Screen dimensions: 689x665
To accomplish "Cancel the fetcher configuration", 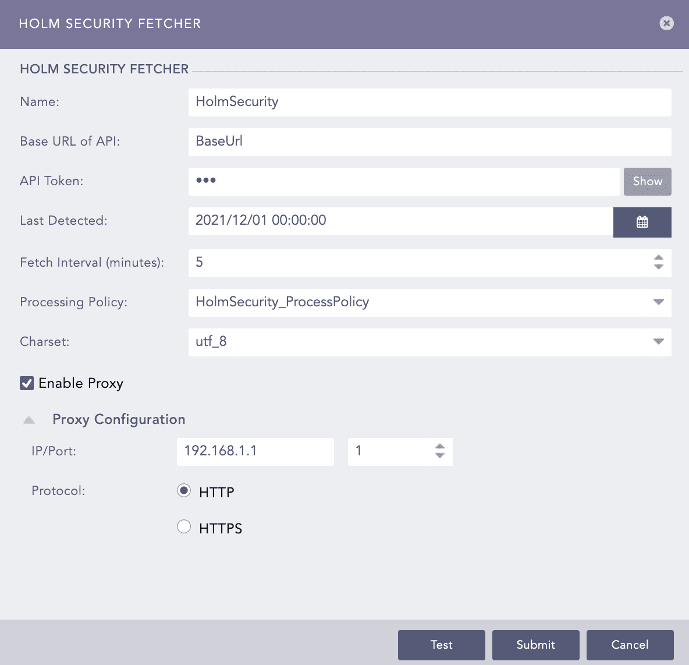I will [x=630, y=645].
